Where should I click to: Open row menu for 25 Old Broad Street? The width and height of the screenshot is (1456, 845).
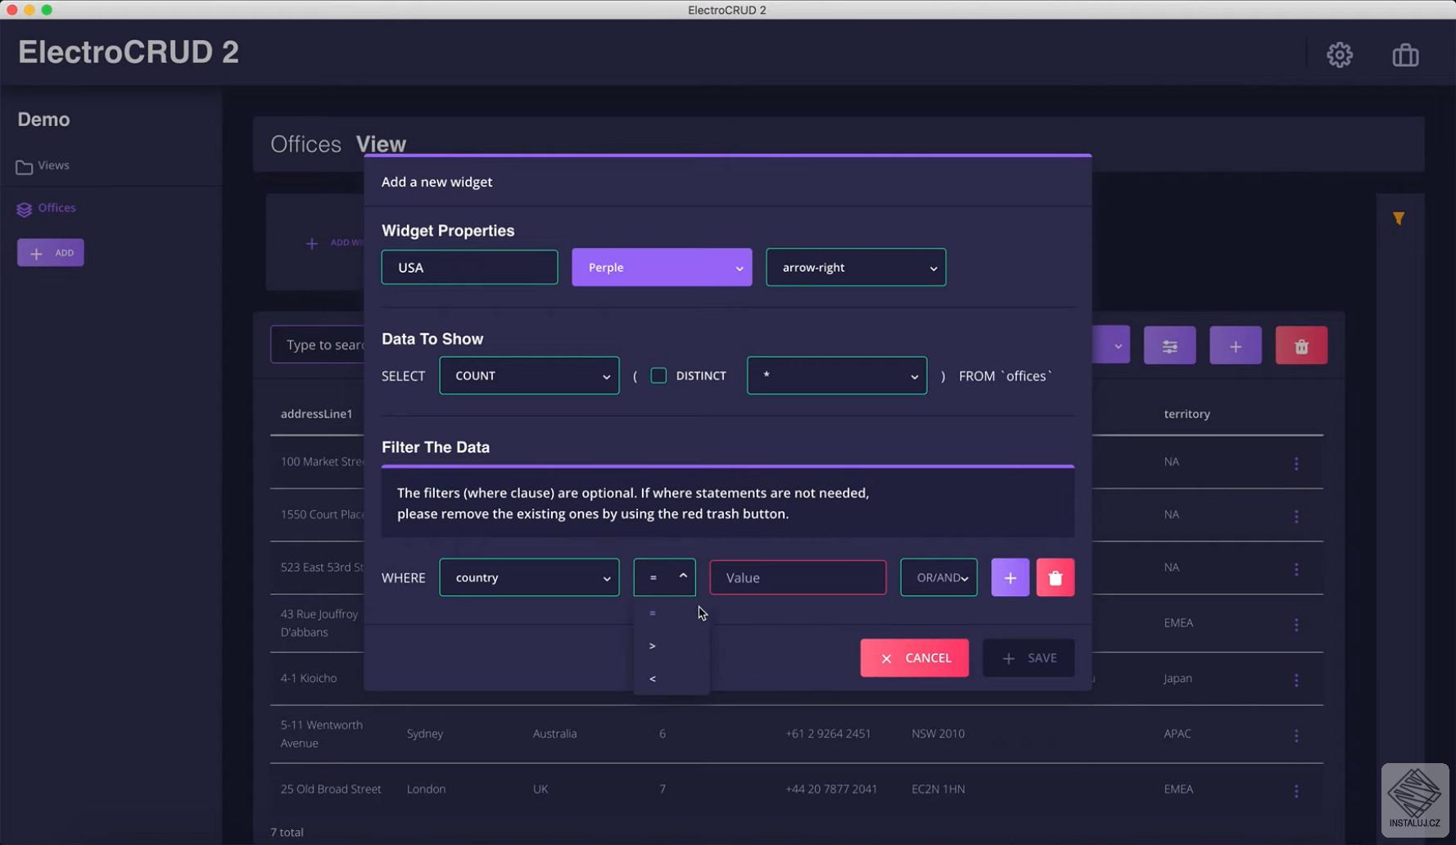click(1296, 791)
